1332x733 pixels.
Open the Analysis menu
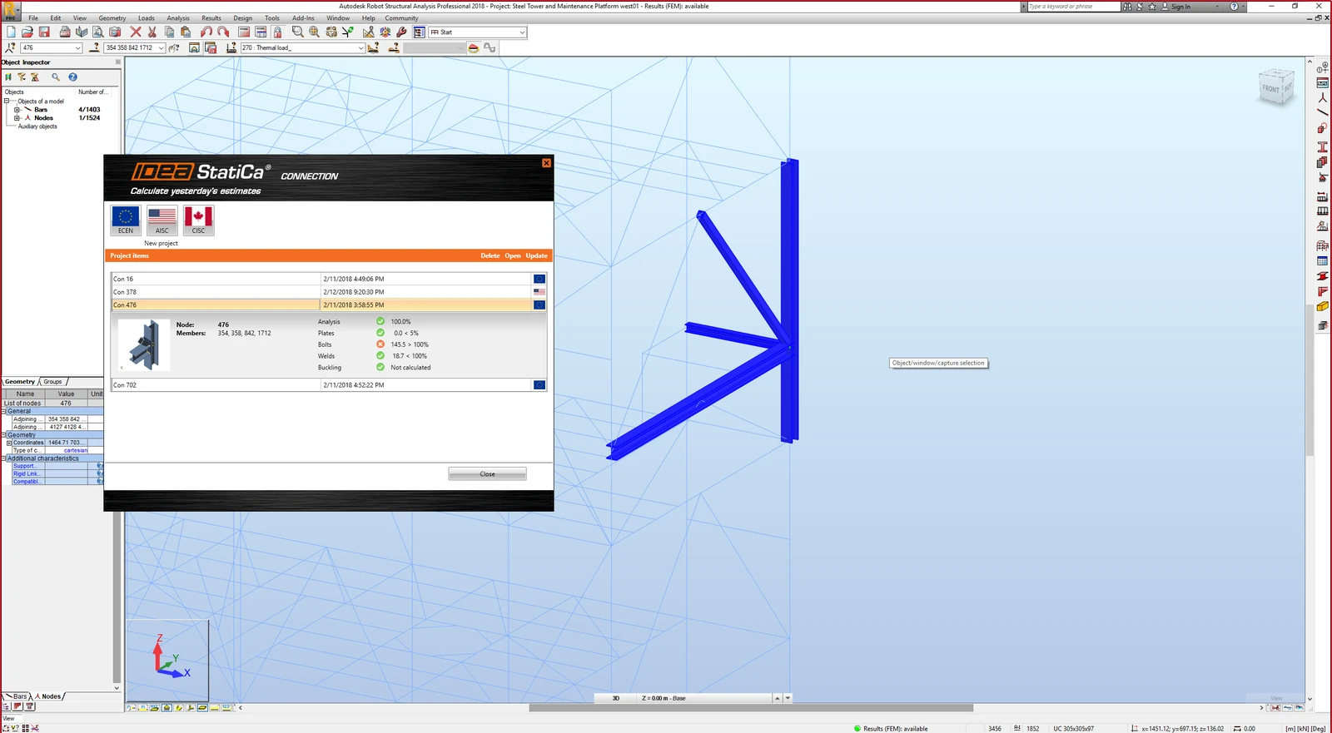(178, 18)
